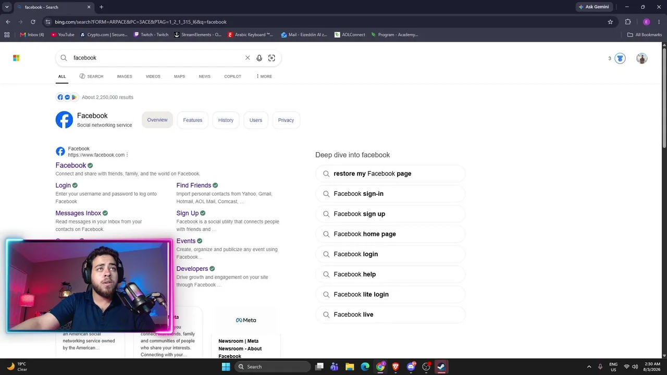Switch to the MAPS tab
Screen dimensions: 667x375
click(179, 77)
